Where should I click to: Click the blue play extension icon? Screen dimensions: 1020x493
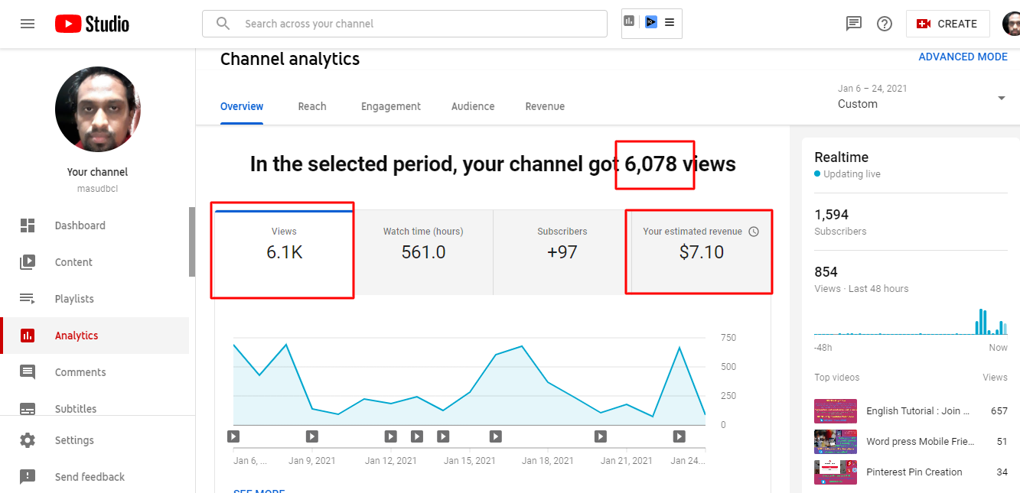[x=650, y=22]
